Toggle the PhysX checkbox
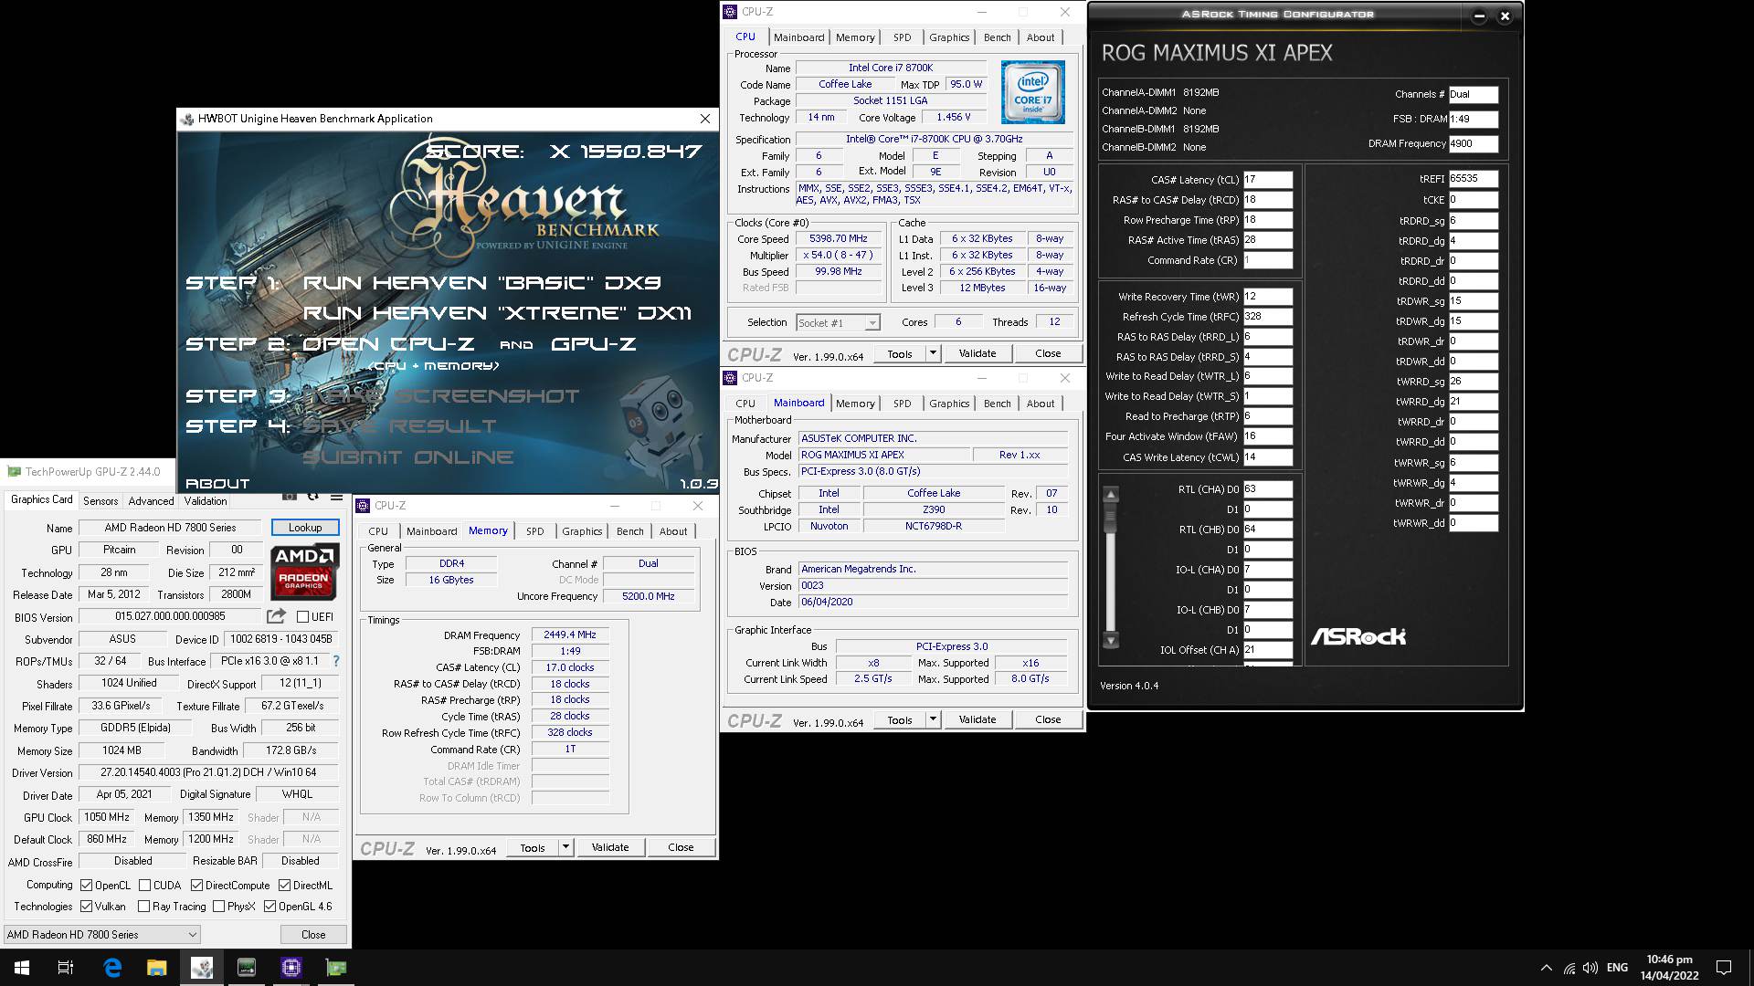Viewport: 1754px width, 986px height. [218, 907]
